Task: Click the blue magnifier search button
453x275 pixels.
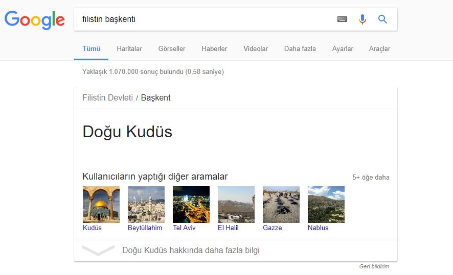Action: [x=382, y=19]
